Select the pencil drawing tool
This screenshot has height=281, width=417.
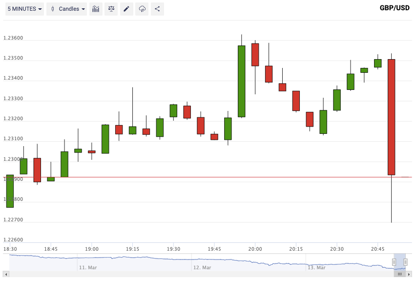coord(126,9)
